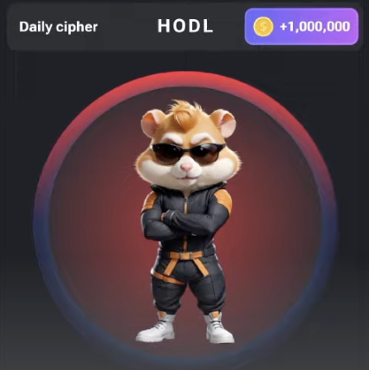Click the letter H in HODL

tap(164, 26)
